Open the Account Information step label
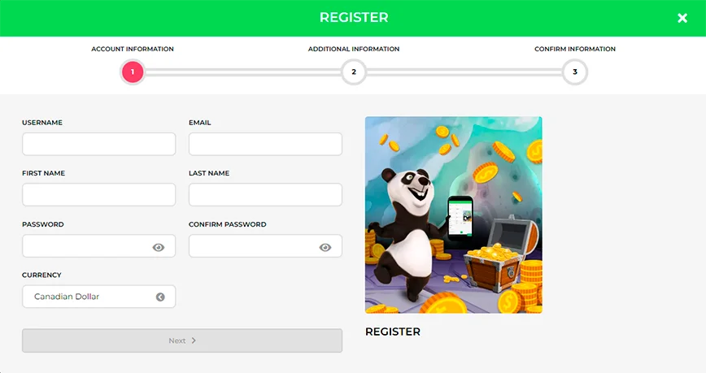Viewport: 706px width, 373px height. 133,49
